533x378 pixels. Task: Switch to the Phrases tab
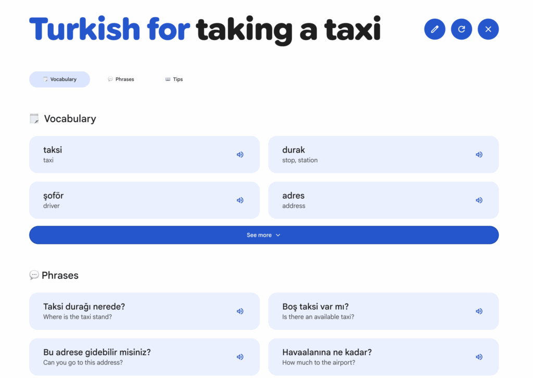click(x=121, y=79)
